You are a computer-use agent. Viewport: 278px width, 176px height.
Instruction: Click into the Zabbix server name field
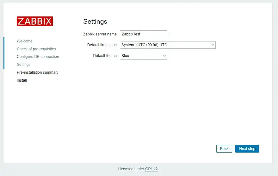tap(144, 34)
